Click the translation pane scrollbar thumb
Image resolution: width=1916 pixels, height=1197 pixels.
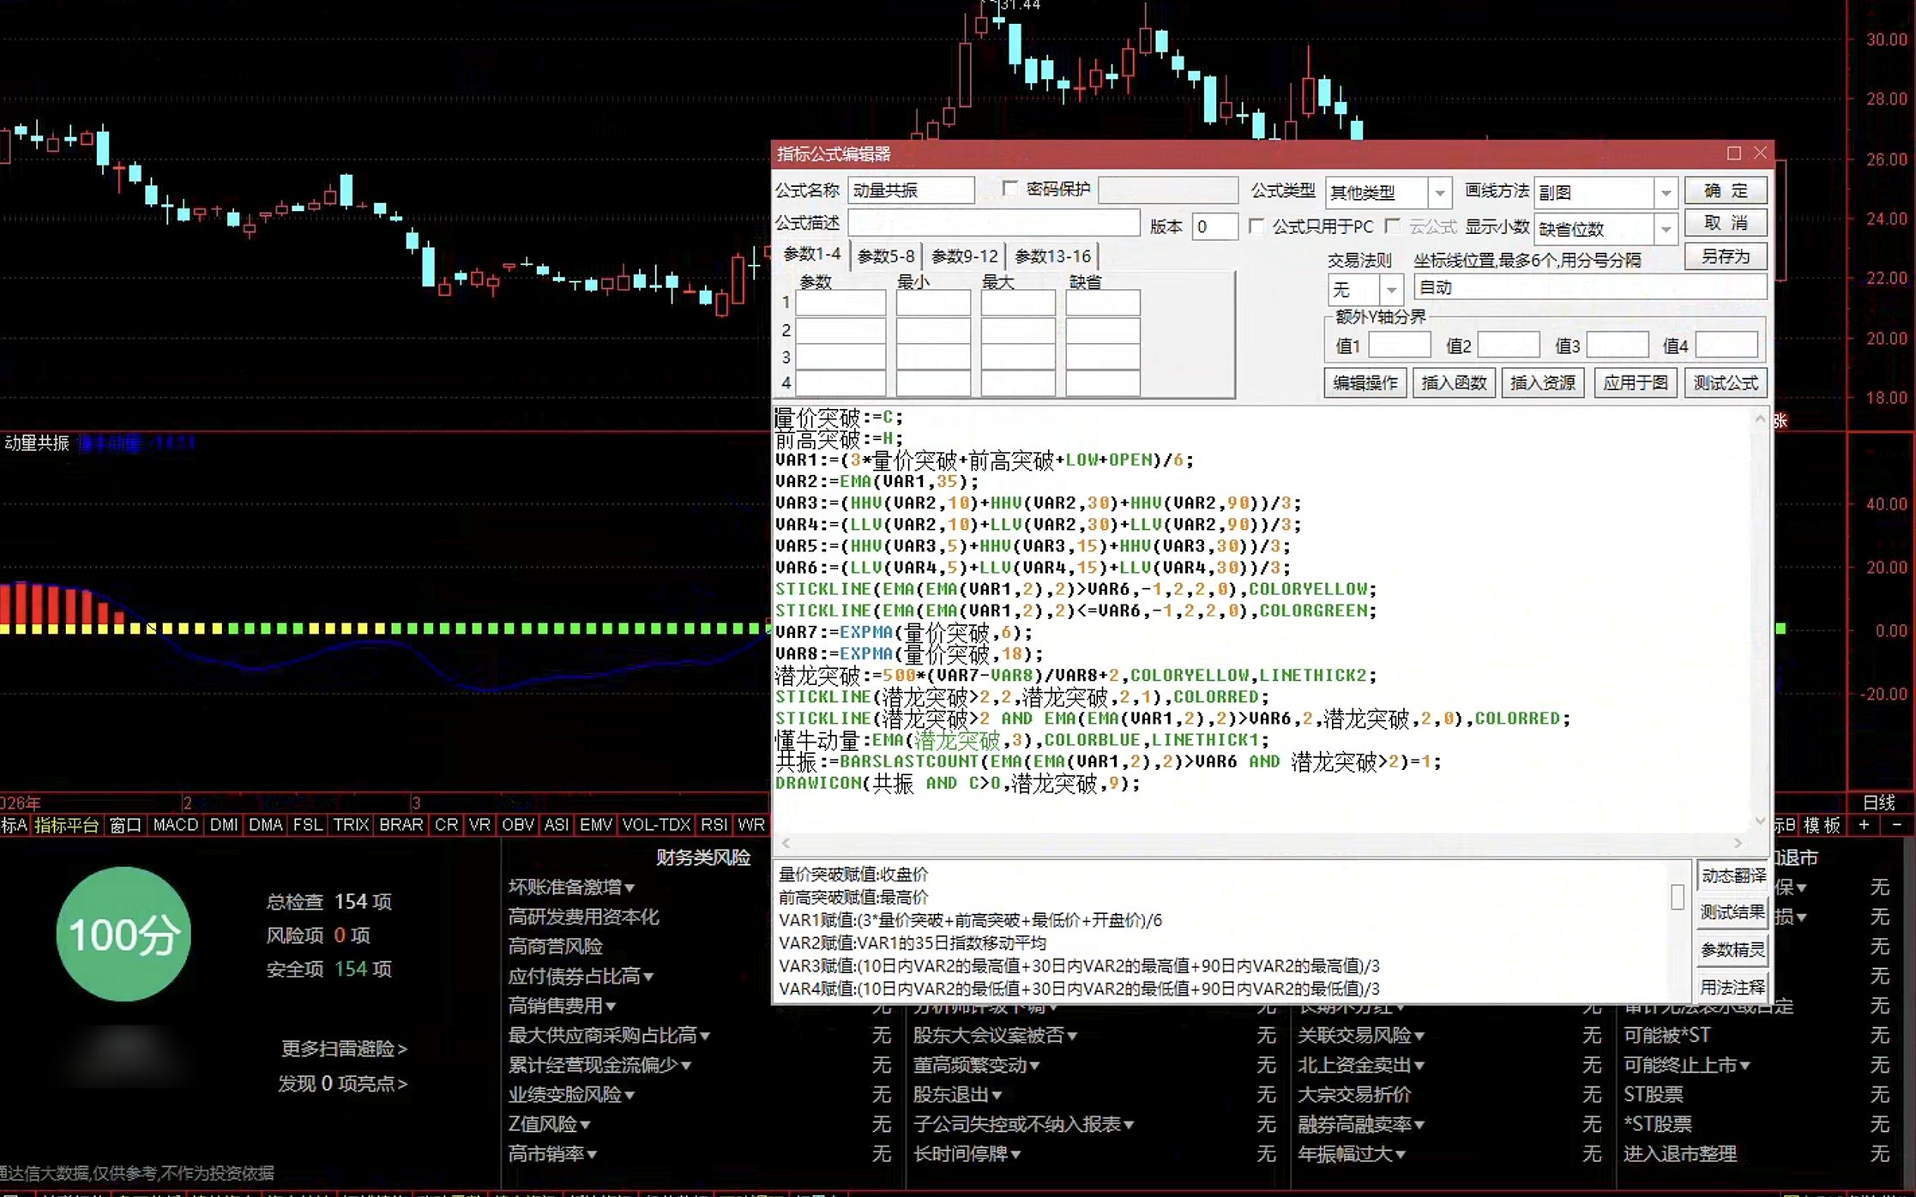coord(1678,898)
